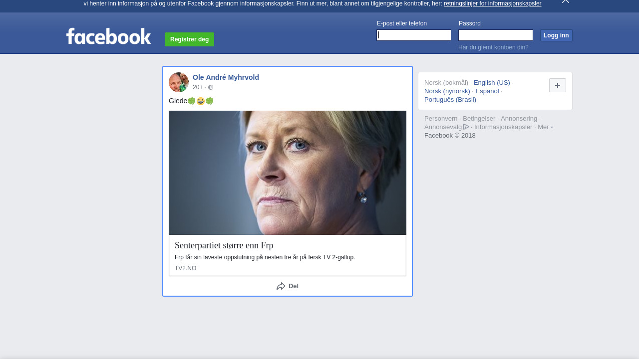Switch language to Español

click(487, 91)
